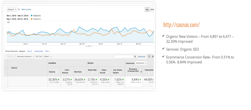This screenshot has width=251, height=110.
Task: Click the 44.00% transactions value
Action: pyautogui.click(x=148, y=80)
